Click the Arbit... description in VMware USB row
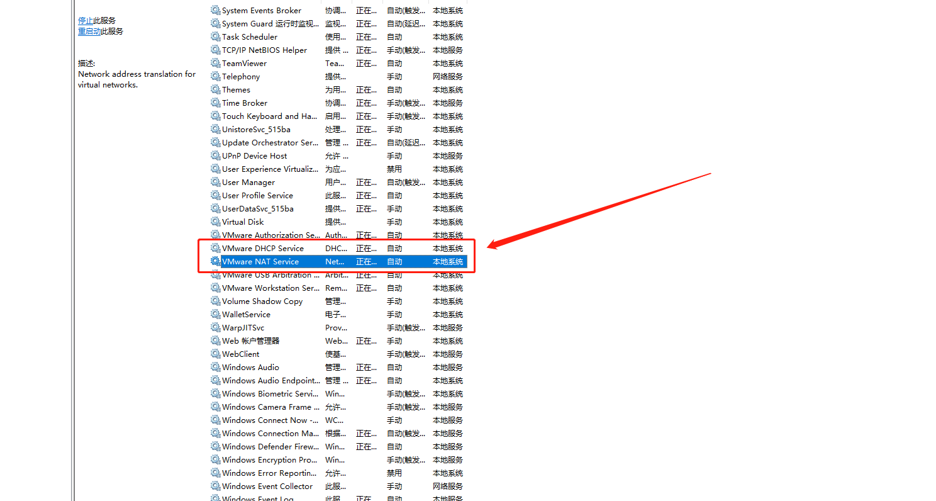Image resolution: width=936 pixels, height=501 pixels. [x=337, y=275]
